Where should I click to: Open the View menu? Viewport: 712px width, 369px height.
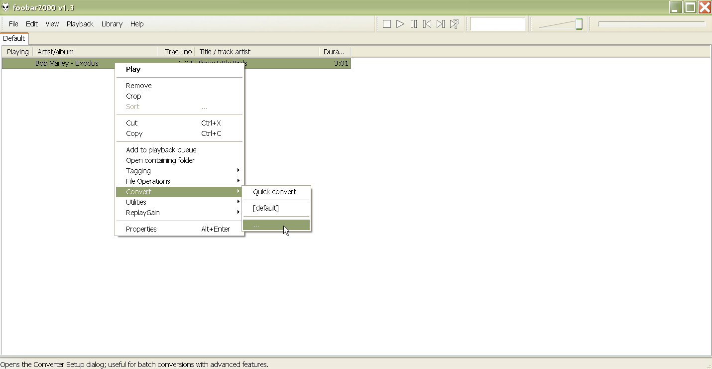coord(52,24)
